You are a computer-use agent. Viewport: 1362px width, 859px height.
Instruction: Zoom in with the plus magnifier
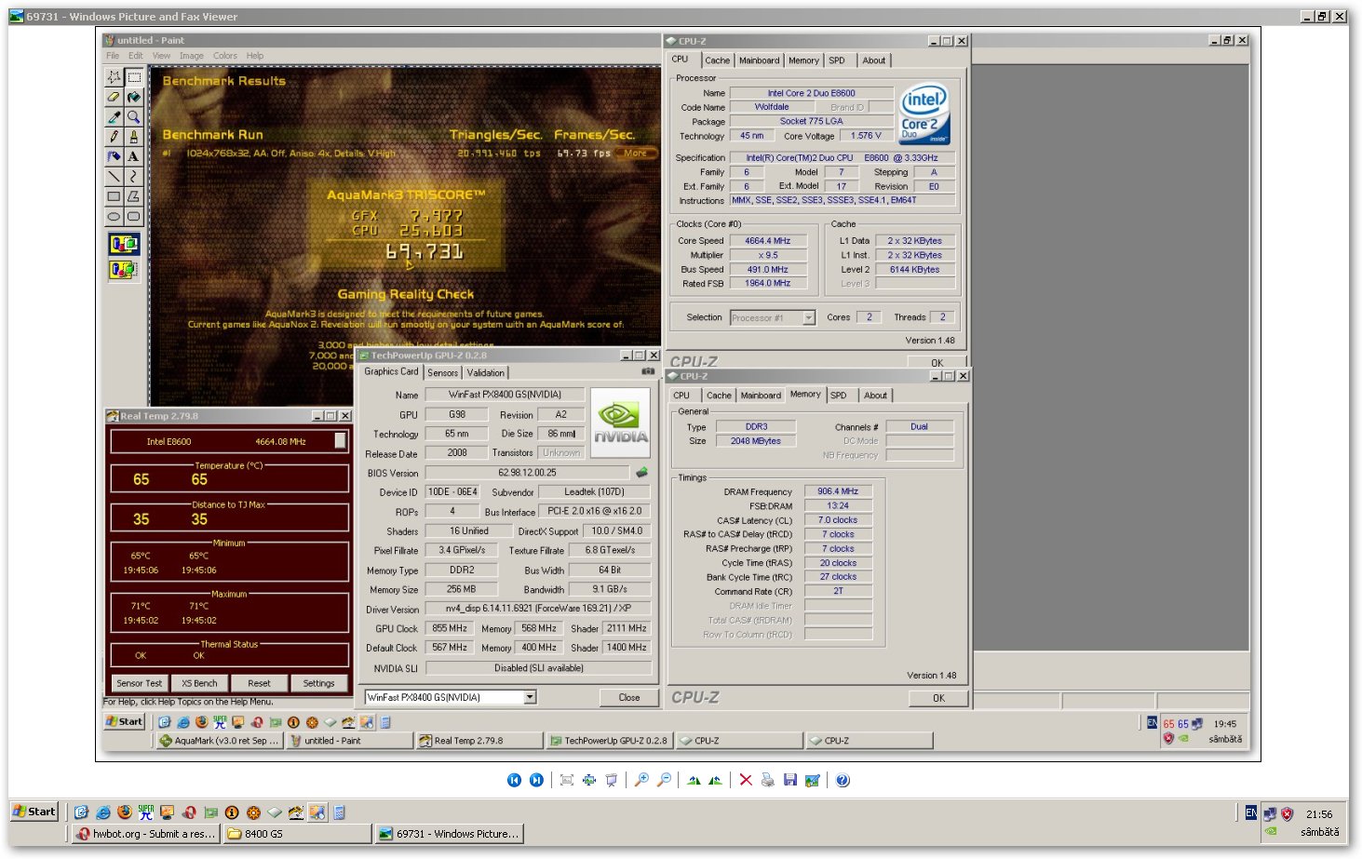pyautogui.click(x=641, y=780)
